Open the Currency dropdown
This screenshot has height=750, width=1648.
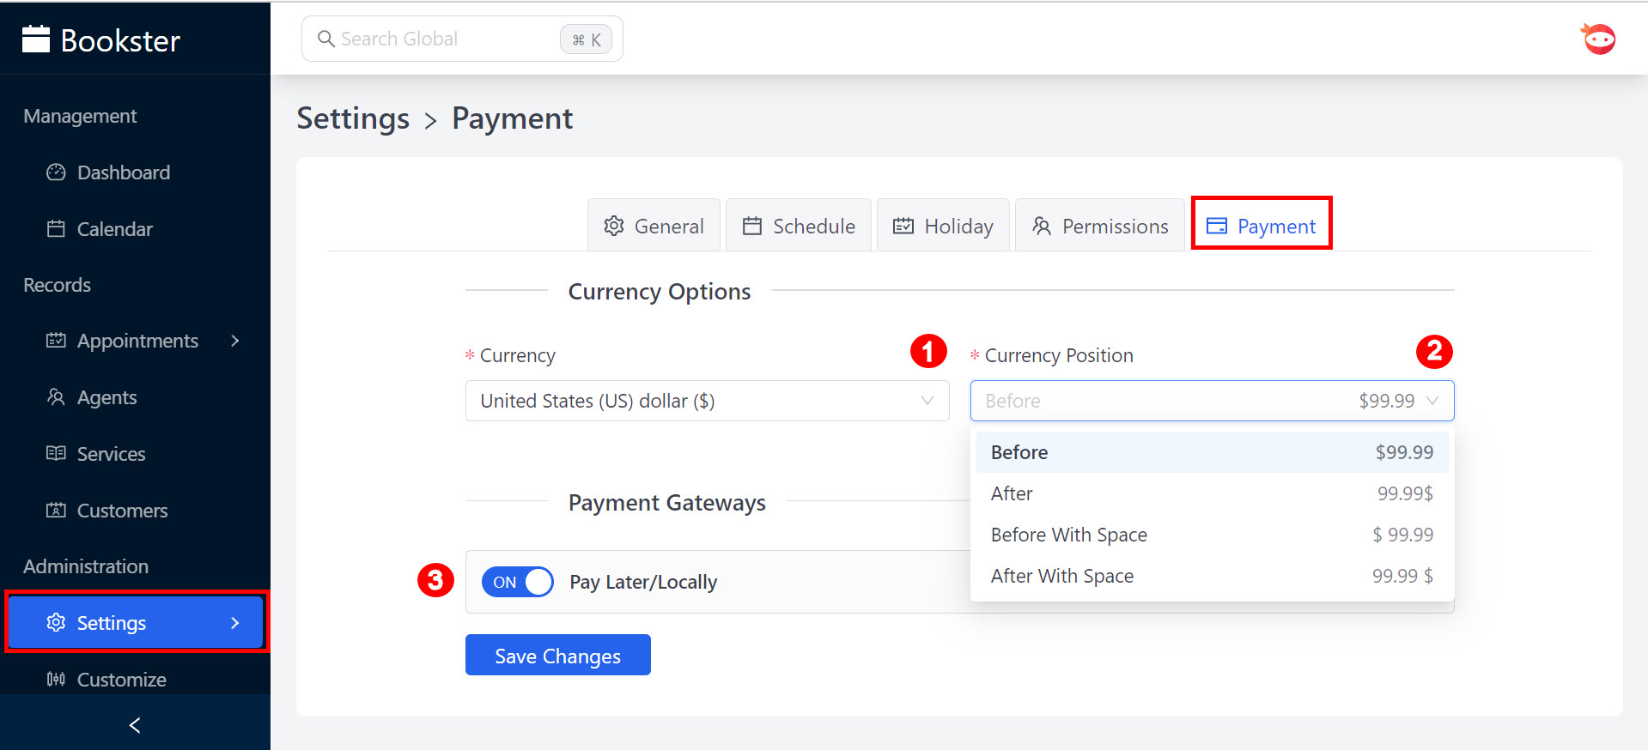[706, 401]
